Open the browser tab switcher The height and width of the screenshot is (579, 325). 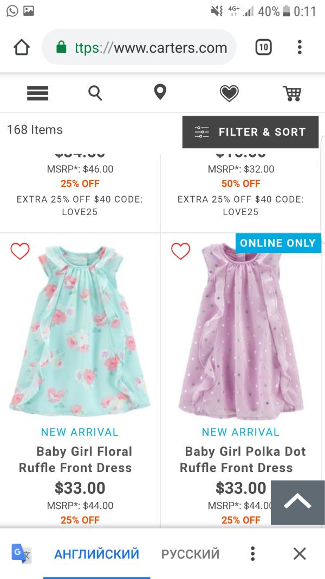point(263,48)
